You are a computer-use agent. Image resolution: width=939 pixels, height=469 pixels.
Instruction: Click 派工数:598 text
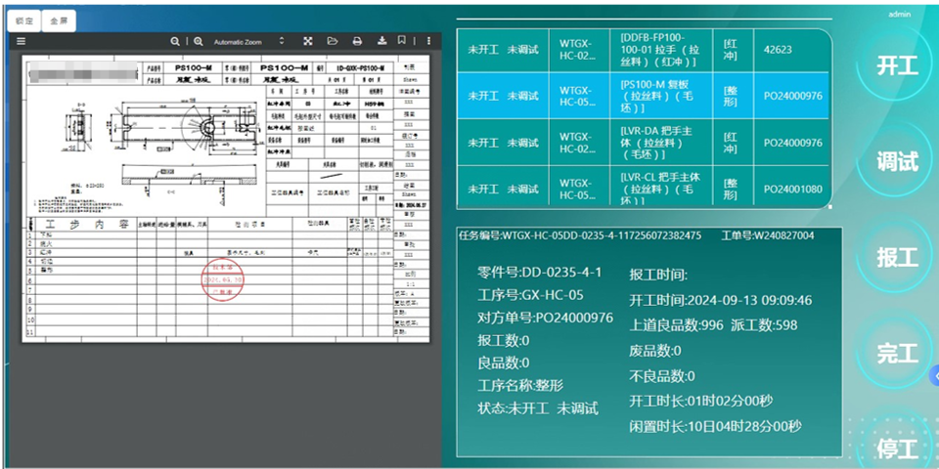[x=764, y=325]
